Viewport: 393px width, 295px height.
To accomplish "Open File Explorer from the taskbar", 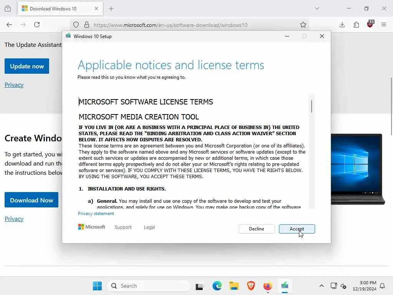I will (234, 286).
